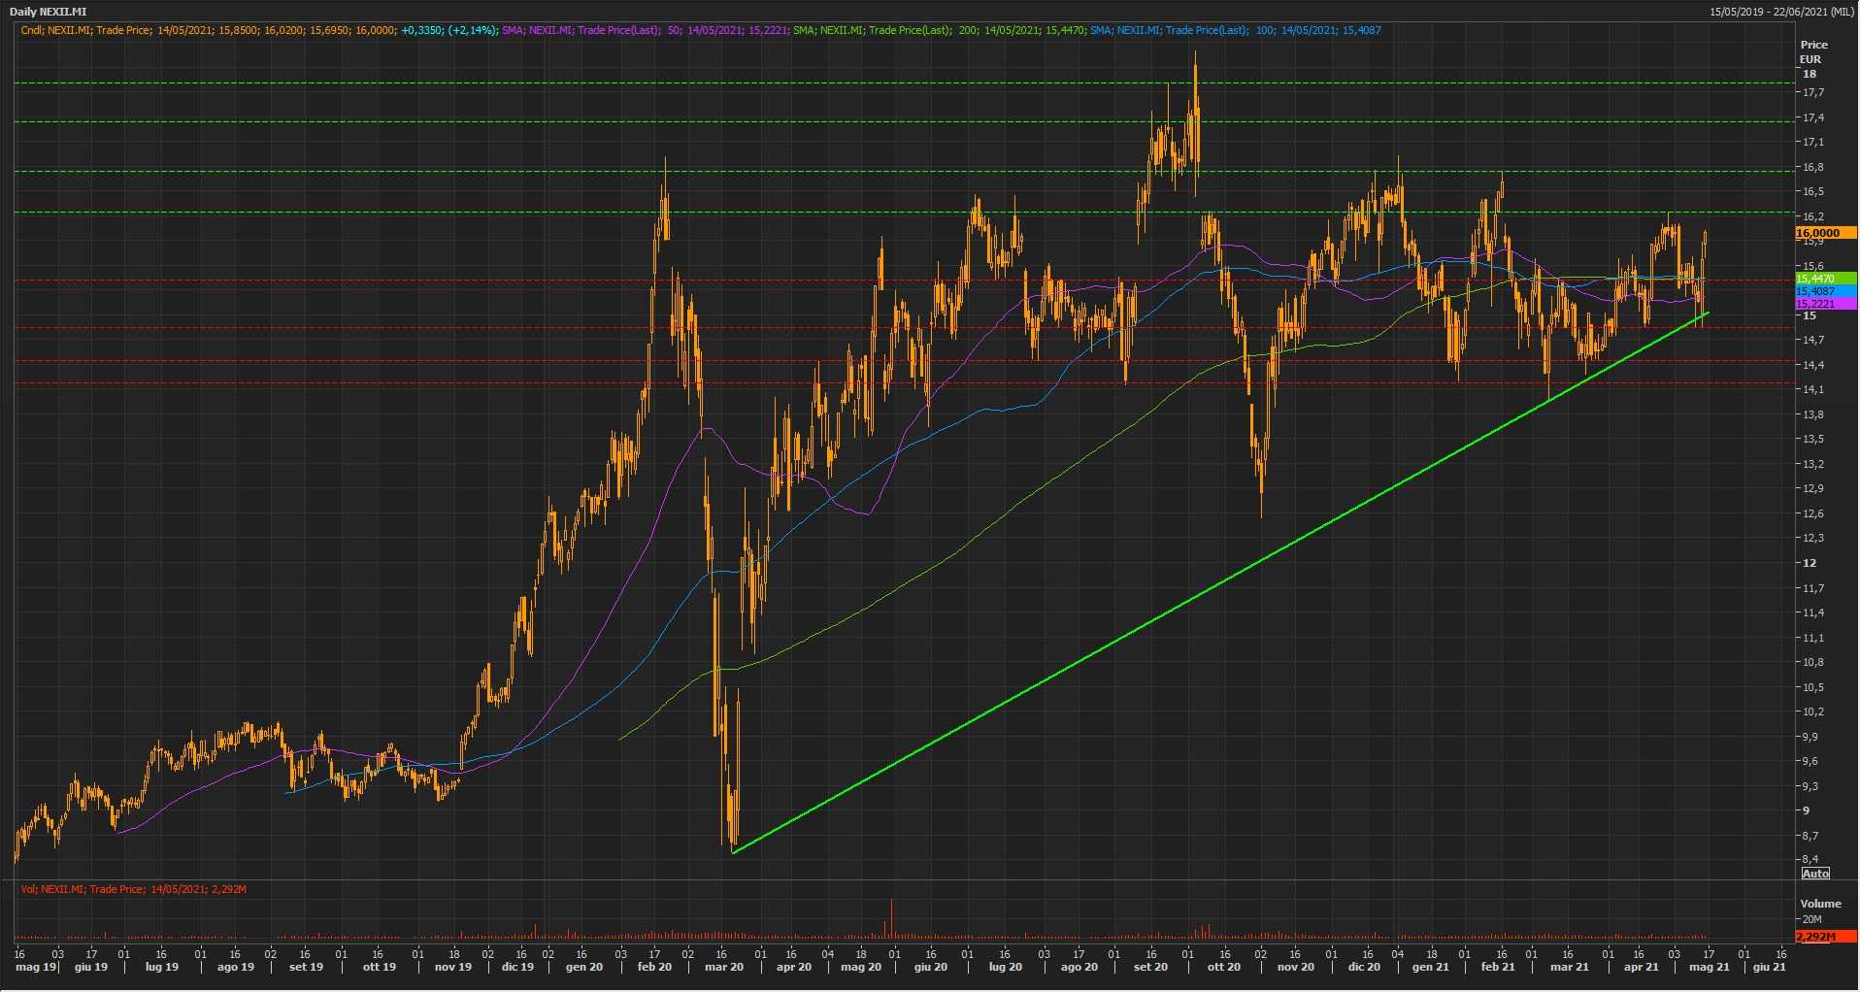Screen dimensions: 1860x992
Task: Click the ott 20 label on time axis
Action: [x=1224, y=967]
